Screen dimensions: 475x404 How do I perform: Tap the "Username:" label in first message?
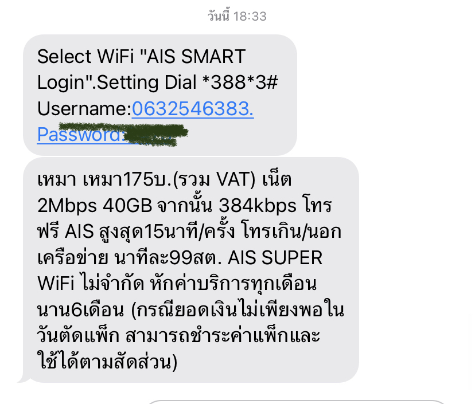point(84,108)
